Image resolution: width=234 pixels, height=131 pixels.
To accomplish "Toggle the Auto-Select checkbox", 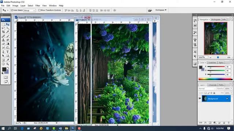I will coord(12,10).
